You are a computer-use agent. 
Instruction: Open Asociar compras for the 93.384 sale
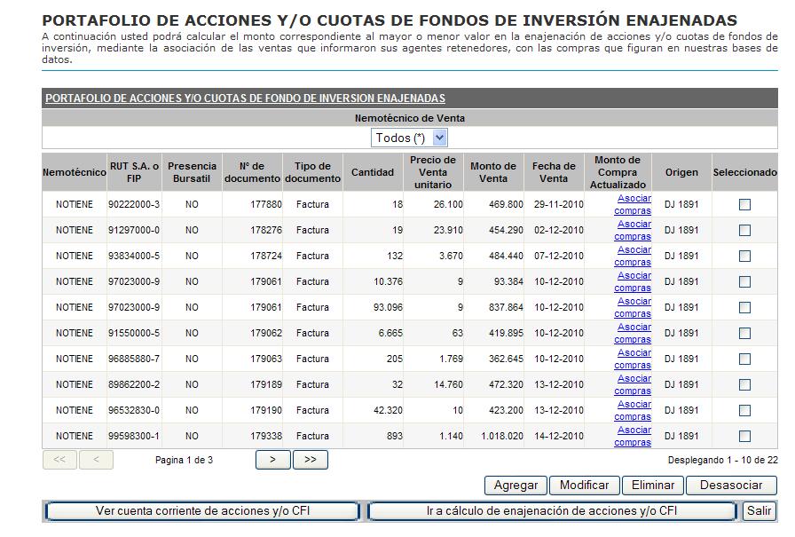coord(633,281)
